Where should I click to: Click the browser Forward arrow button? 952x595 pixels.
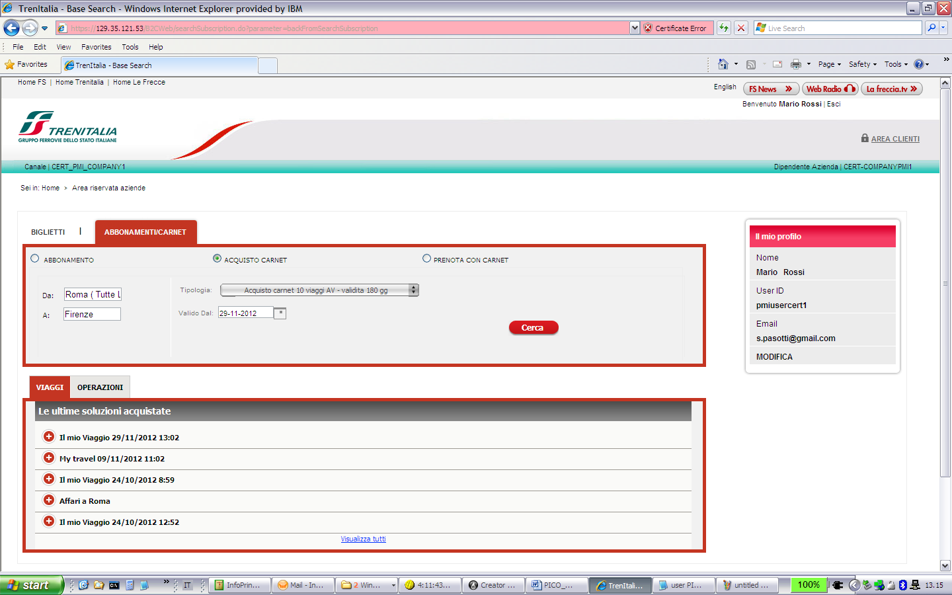point(30,28)
